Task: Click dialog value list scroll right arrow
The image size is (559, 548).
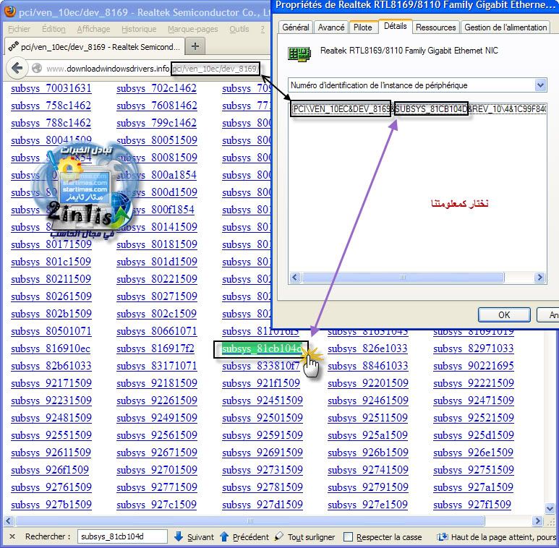Action: click(539, 277)
